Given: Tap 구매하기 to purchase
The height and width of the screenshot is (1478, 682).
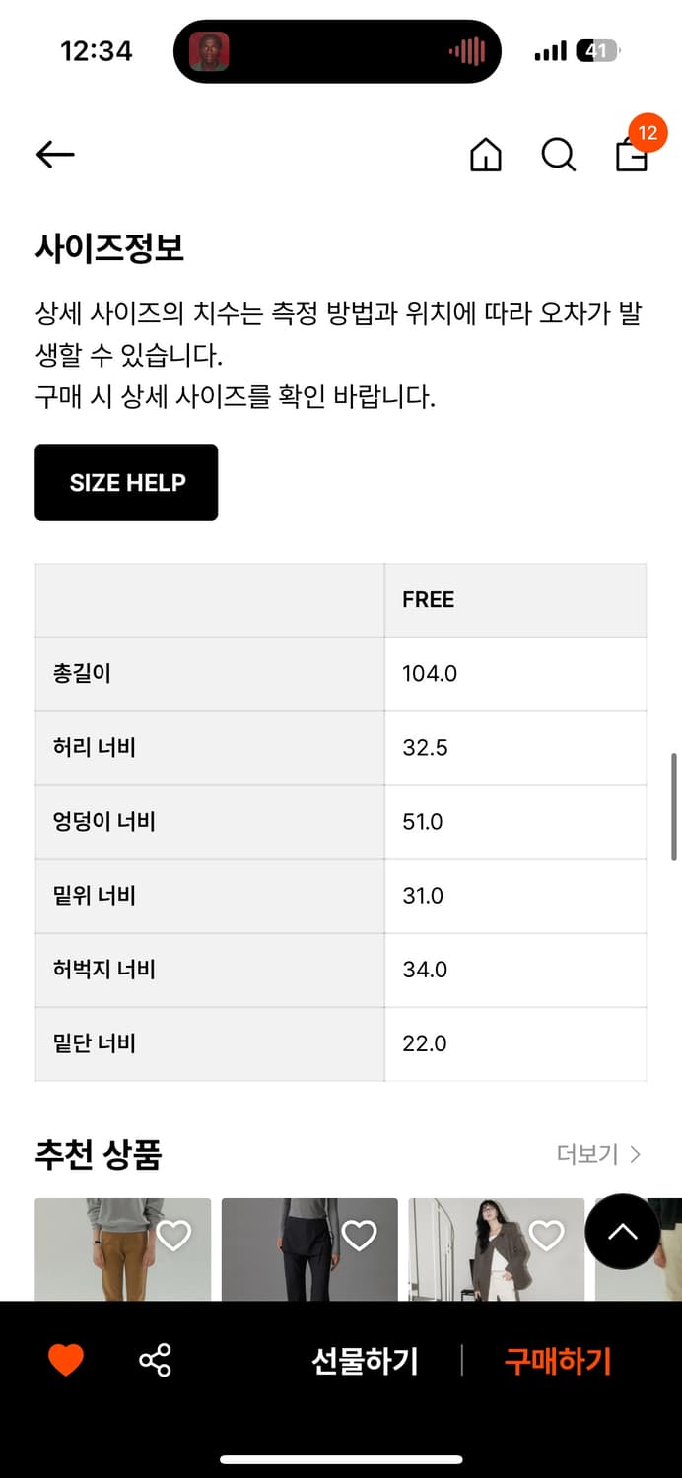Looking at the screenshot, I should point(558,1361).
